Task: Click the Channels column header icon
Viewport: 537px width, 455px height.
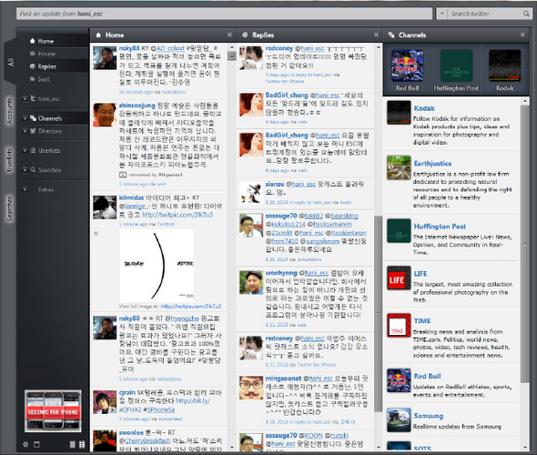Action: [x=391, y=35]
